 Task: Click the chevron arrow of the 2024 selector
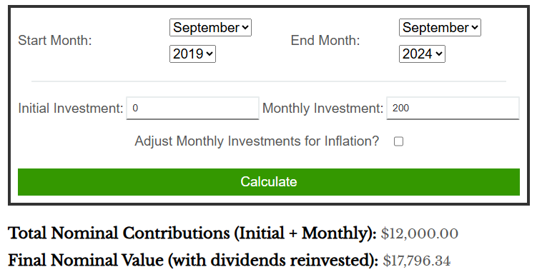(439, 54)
